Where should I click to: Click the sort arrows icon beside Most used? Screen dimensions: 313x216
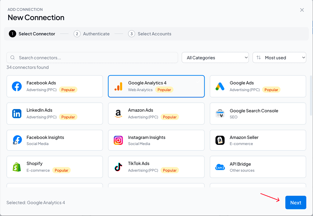(x=259, y=58)
